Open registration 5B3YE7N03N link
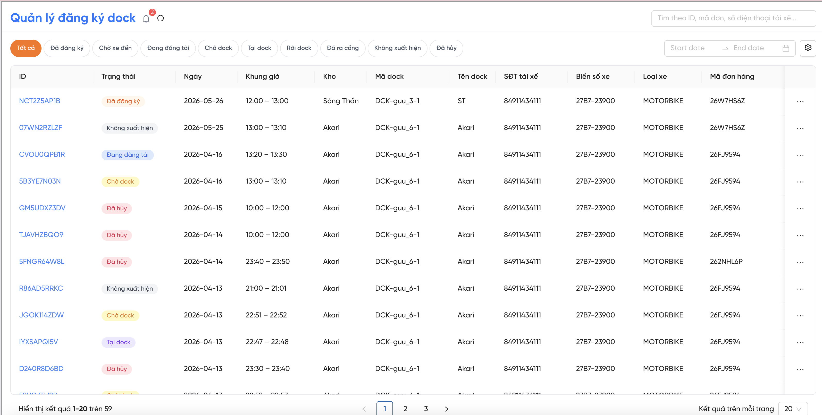822x415 pixels. [x=40, y=181]
